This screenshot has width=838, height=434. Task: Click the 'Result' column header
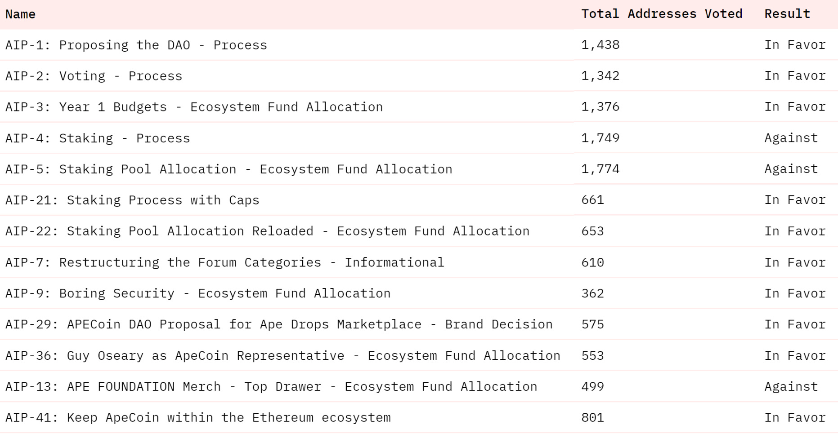[787, 14]
